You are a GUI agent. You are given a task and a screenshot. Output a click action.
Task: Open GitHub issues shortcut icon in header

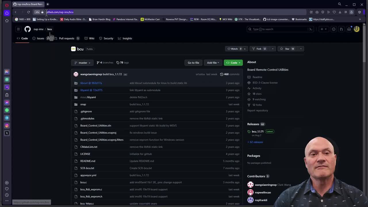tap(333, 29)
